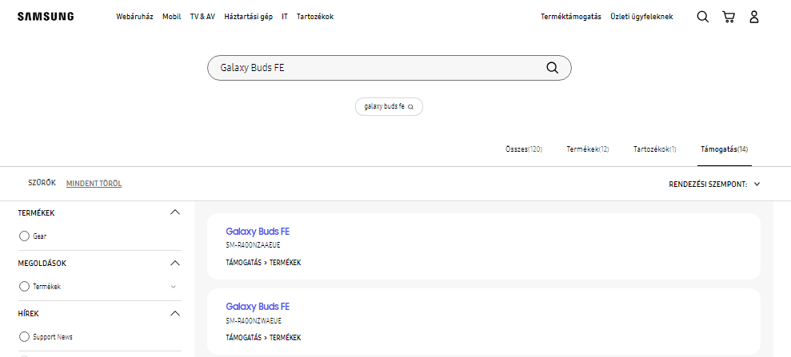Open the first Galaxy Buds FE result
Image resolution: width=791 pixels, height=357 pixels.
point(258,232)
